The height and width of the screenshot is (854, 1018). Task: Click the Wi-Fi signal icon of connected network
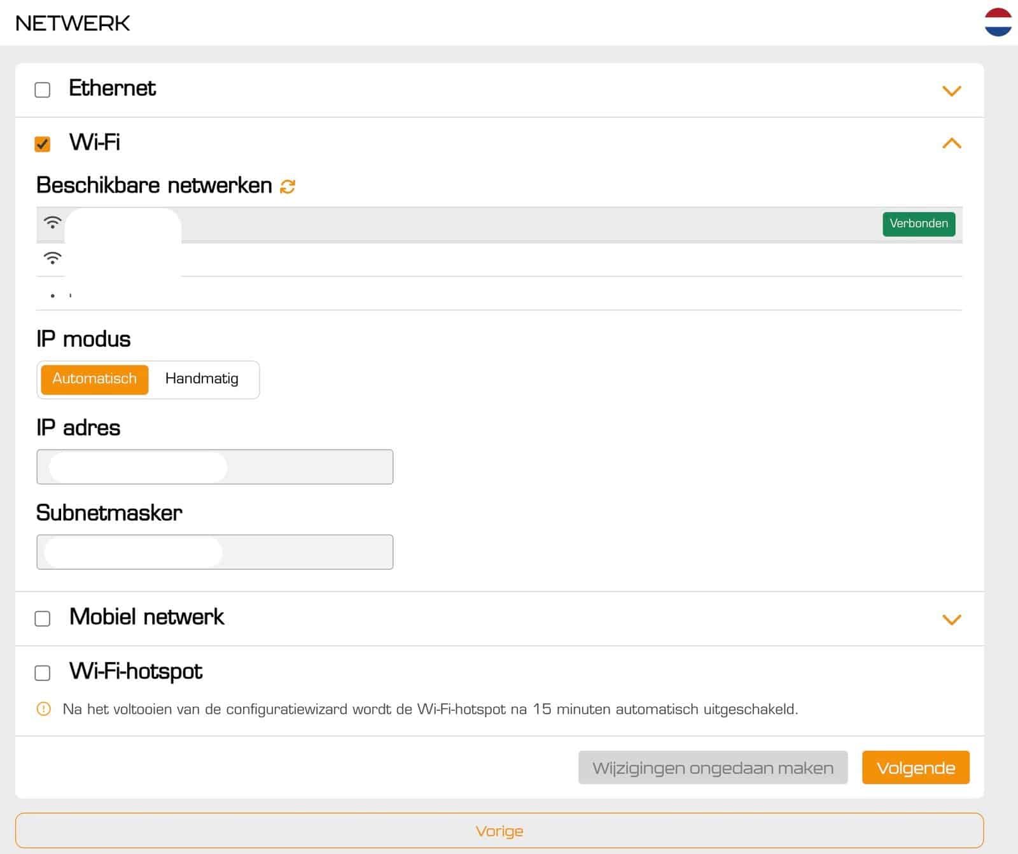click(x=52, y=223)
